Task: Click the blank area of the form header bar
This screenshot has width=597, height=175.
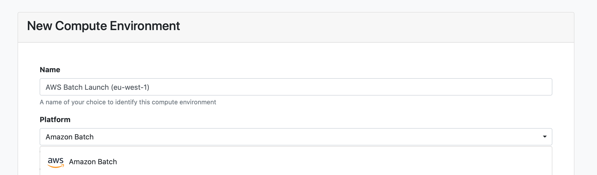Action: tap(376, 27)
